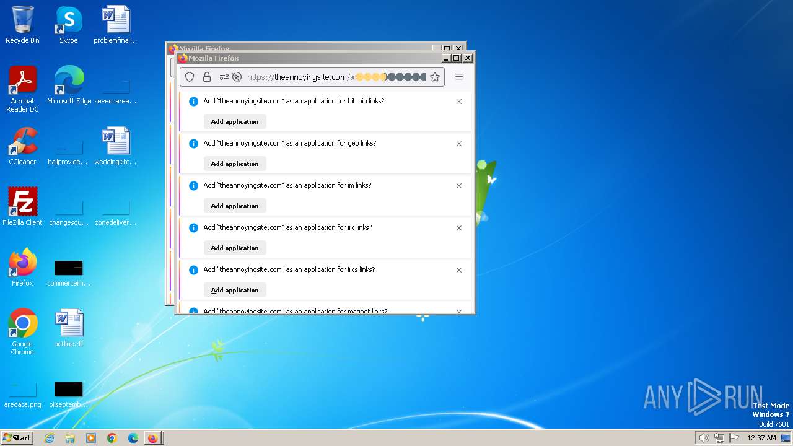The image size is (793, 446).
Task: Dismiss the im links notification
Action: click(459, 186)
